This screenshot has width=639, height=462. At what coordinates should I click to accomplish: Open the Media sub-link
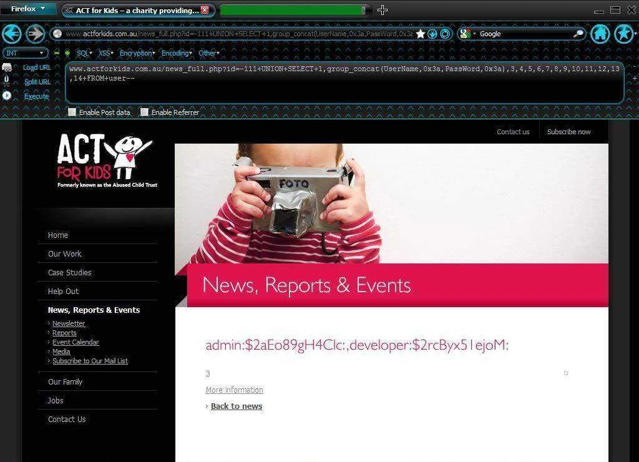coord(62,351)
